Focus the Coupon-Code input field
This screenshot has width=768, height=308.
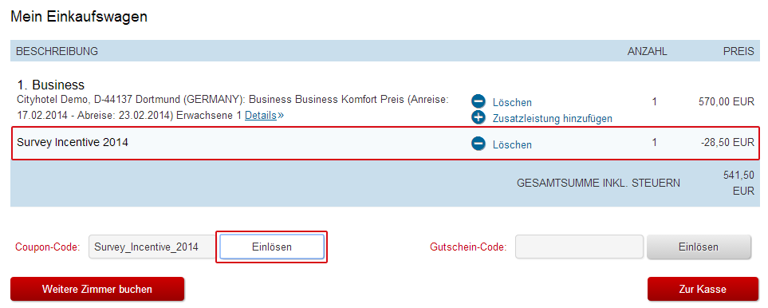pos(152,247)
